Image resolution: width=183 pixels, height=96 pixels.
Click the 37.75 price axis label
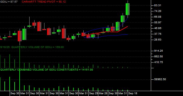point(158,34)
